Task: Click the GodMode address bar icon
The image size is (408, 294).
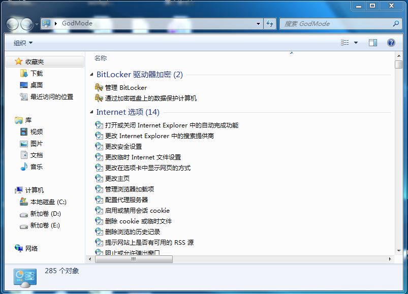Action: [46, 23]
